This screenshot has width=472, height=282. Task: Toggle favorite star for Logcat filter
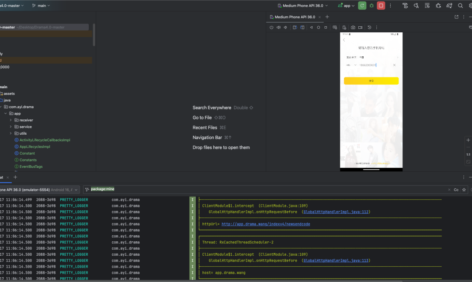[x=464, y=190]
